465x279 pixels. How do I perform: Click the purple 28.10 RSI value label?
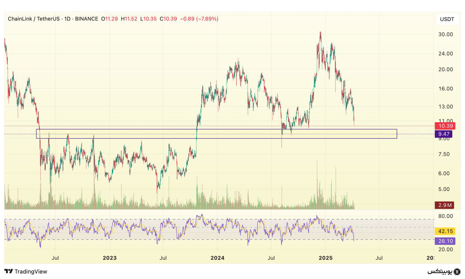click(x=445, y=241)
